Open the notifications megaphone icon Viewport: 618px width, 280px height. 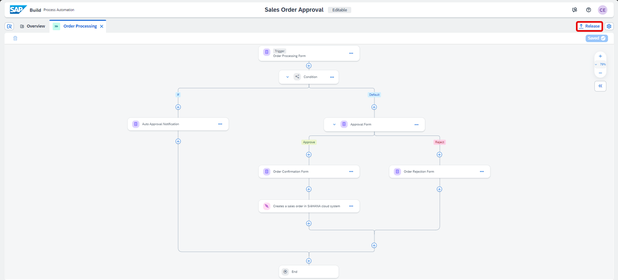[x=575, y=10]
